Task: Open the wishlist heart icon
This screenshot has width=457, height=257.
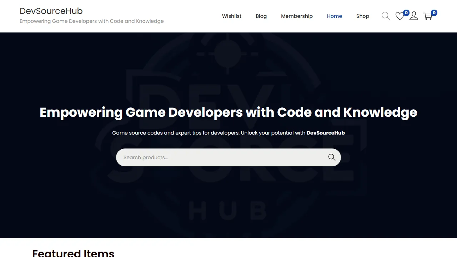Action: (x=400, y=16)
